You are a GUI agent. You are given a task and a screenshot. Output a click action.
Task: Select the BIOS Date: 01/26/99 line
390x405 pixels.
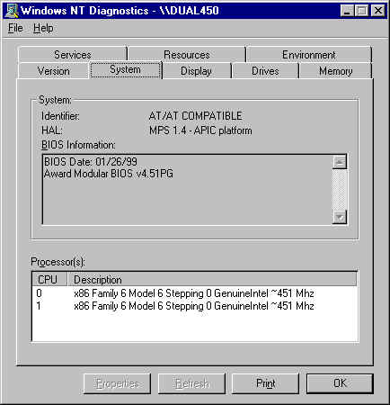(x=91, y=162)
